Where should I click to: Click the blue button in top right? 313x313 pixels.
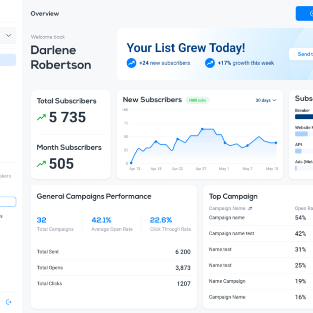click(304, 13)
